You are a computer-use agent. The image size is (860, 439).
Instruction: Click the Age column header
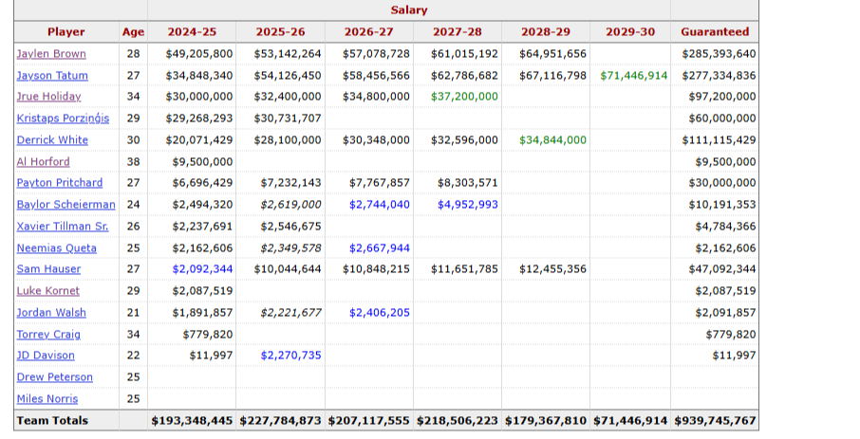pos(133,32)
